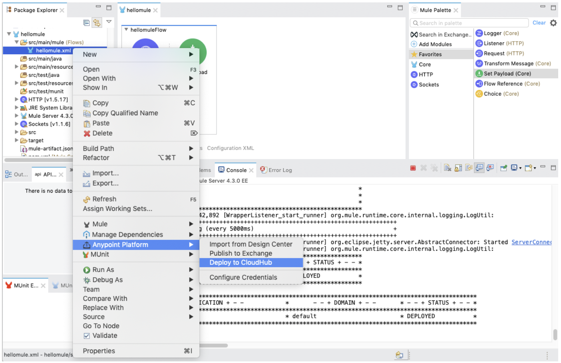Click the Listener (HTTP) component
The width and height of the screenshot is (561, 363).
499,43
